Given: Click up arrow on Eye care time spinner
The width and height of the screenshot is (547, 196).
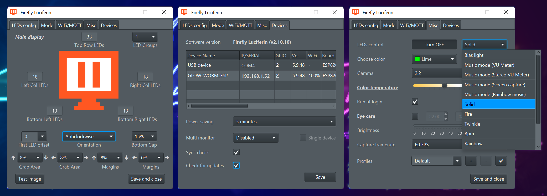Looking at the screenshot, I should (446, 114).
